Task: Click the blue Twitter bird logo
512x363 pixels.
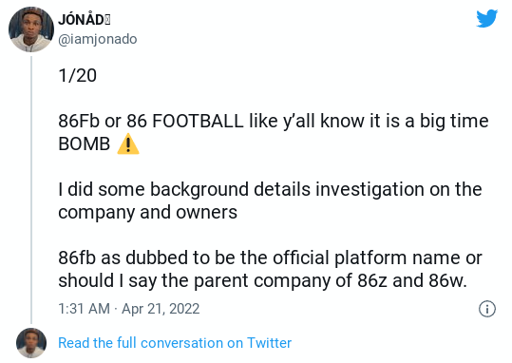Action: click(x=486, y=18)
